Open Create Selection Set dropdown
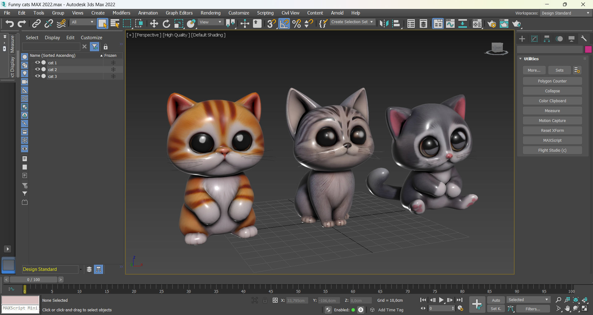This screenshot has height=315, width=593. pos(352,22)
